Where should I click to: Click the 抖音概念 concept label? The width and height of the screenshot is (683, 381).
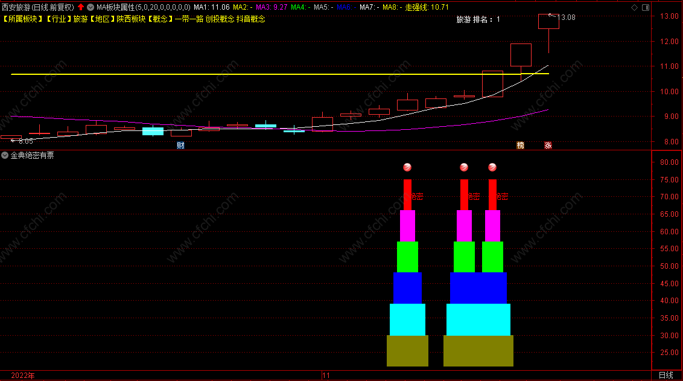(x=251, y=19)
